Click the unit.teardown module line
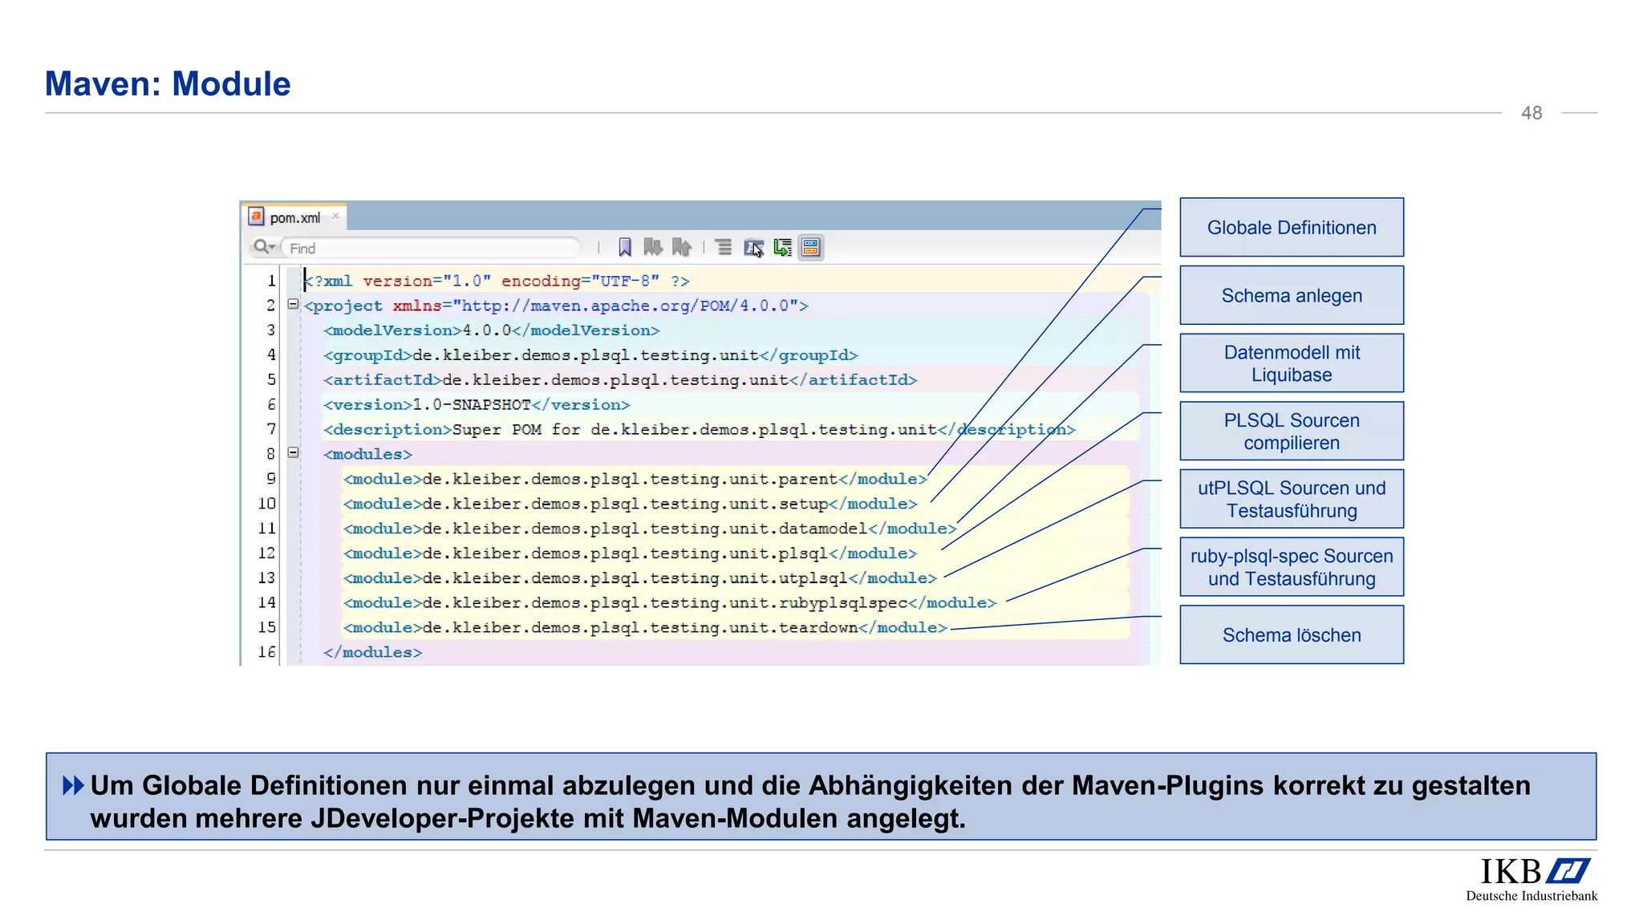 645,628
